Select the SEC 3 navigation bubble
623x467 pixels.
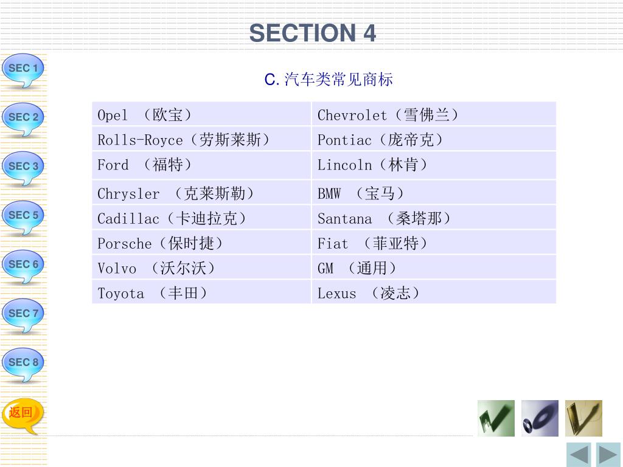coord(23,168)
